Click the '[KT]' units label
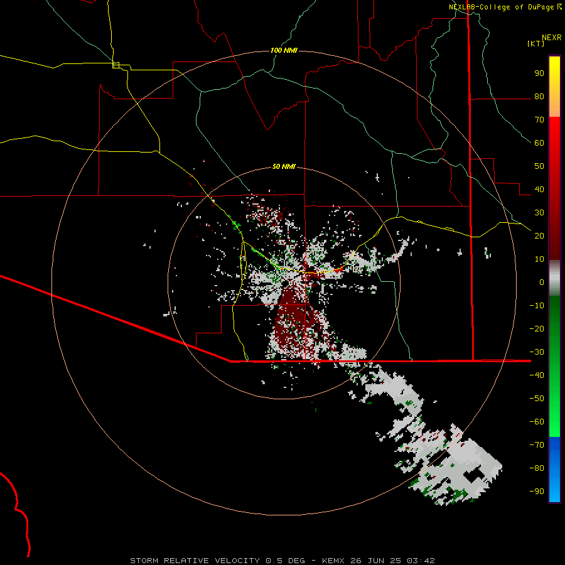 pos(536,43)
